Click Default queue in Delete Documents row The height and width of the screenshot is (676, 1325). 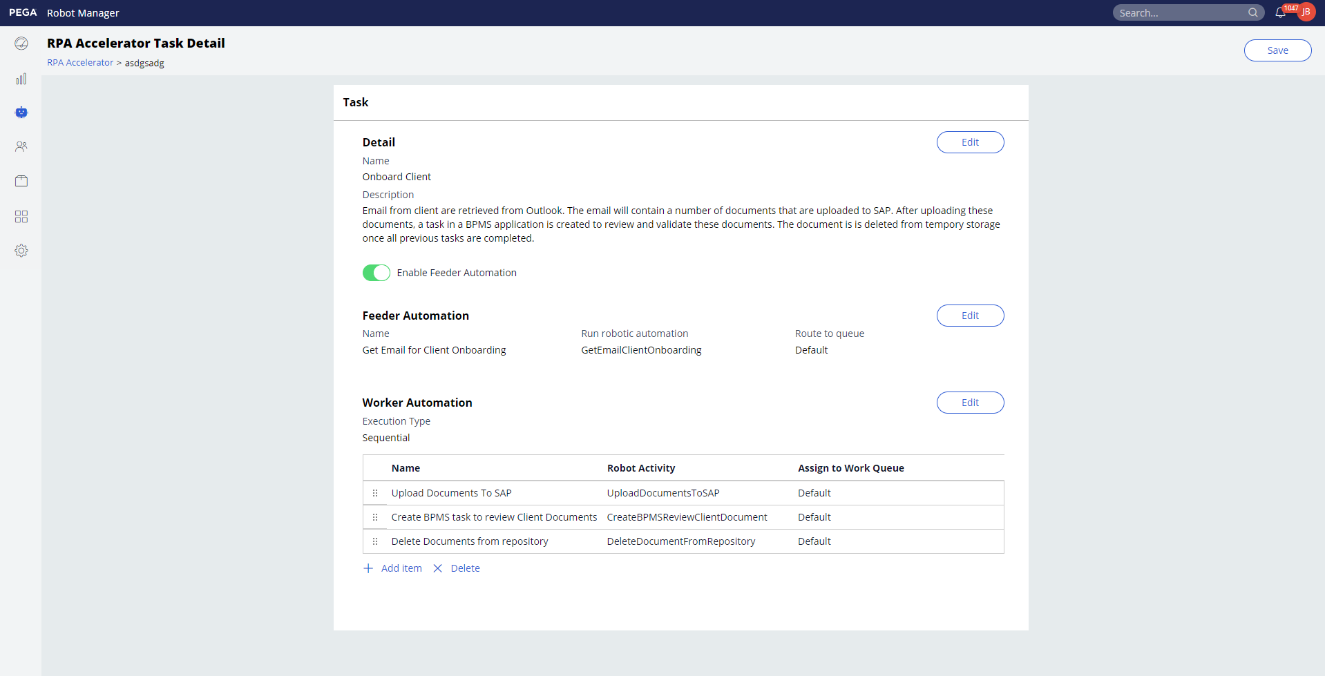click(814, 541)
